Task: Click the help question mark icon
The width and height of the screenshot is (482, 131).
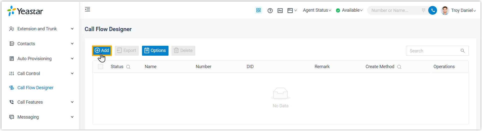Action: coord(270,10)
